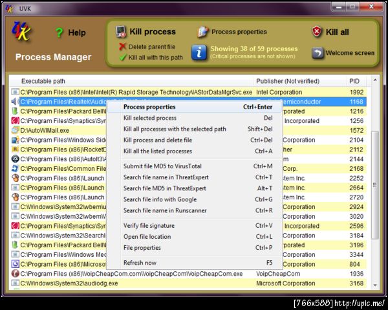This screenshot has height=310, width=388.
Task: Click the UVK logo icon above Process Manager
Action: [x=21, y=31]
